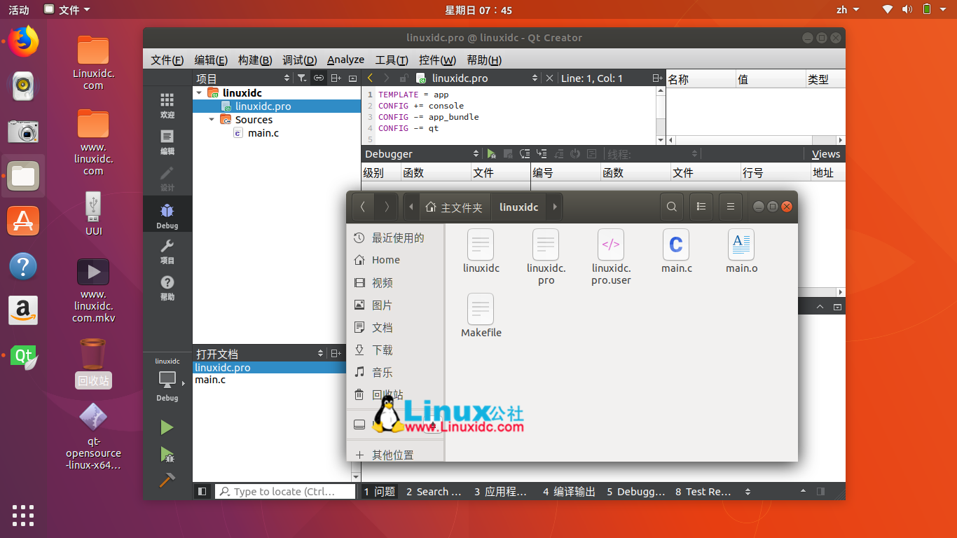957x538 pixels.
Task: Click the search icon in file manager header
Action: (x=671, y=207)
